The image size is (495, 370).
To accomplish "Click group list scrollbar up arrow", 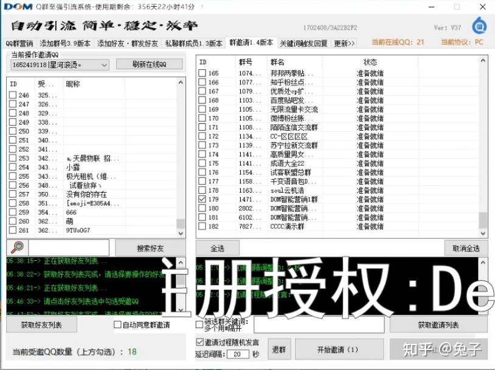I will coord(483,60).
